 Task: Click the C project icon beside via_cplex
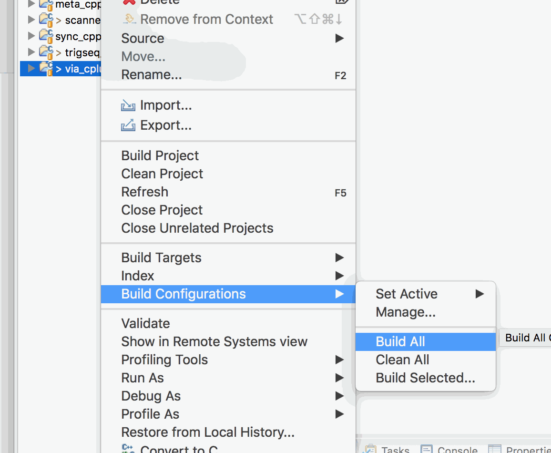click(46, 68)
